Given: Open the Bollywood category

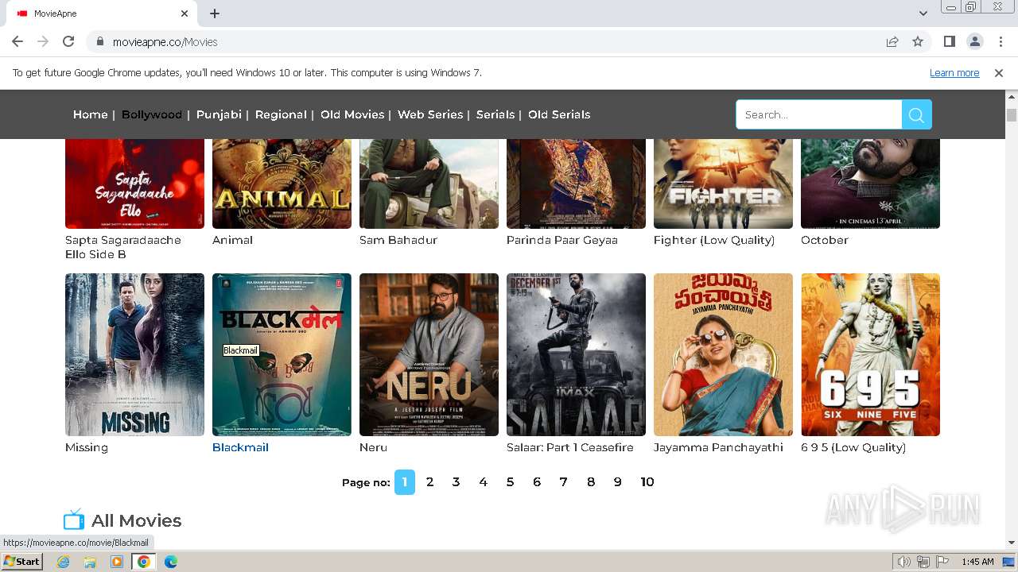Looking at the screenshot, I should (152, 114).
